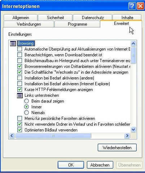Screen dimensions: 145x173
Task: Disable Optimierten Bildlauf verwenden checkbox
Action: click(20, 130)
